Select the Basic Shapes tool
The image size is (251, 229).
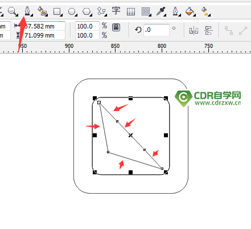click(101, 11)
